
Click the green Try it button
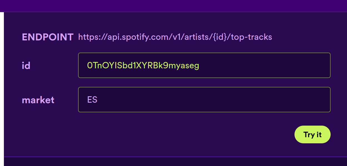coord(312,134)
